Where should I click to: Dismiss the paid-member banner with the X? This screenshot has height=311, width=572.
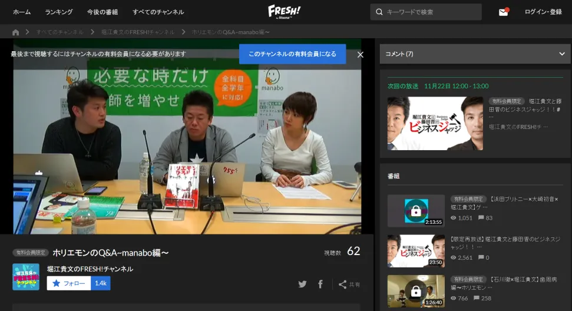point(361,55)
